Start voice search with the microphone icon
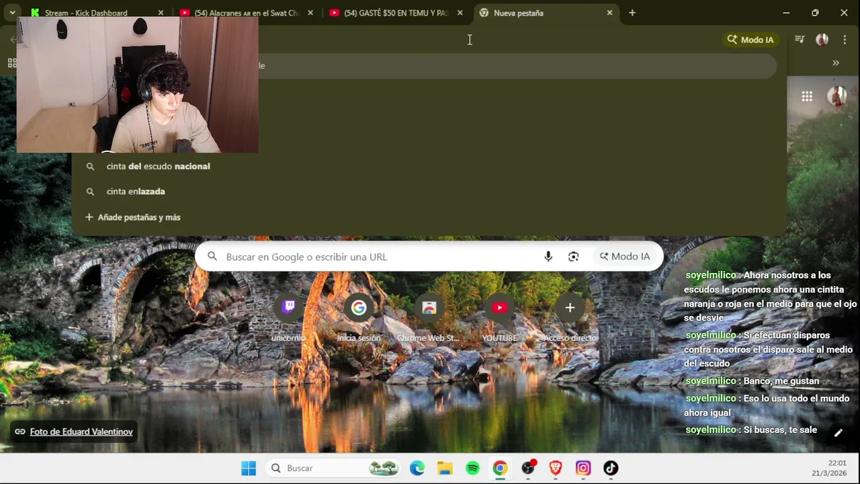The width and height of the screenshot is (860, 484). tap(548, 256)
